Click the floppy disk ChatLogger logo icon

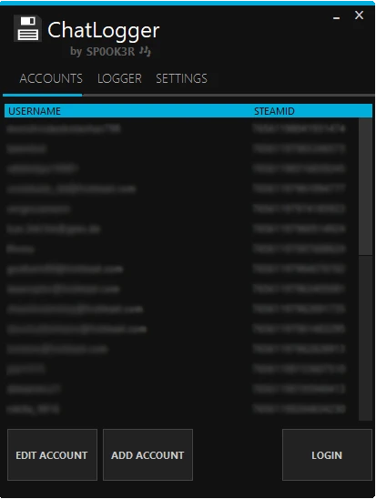[x=27, y=28]
